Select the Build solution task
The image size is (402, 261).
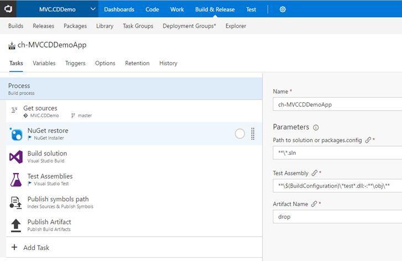[134, 156]
